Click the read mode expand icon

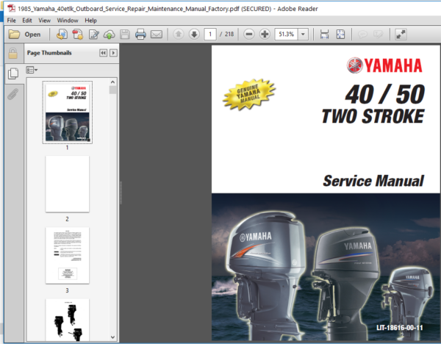tap(401, 35)
